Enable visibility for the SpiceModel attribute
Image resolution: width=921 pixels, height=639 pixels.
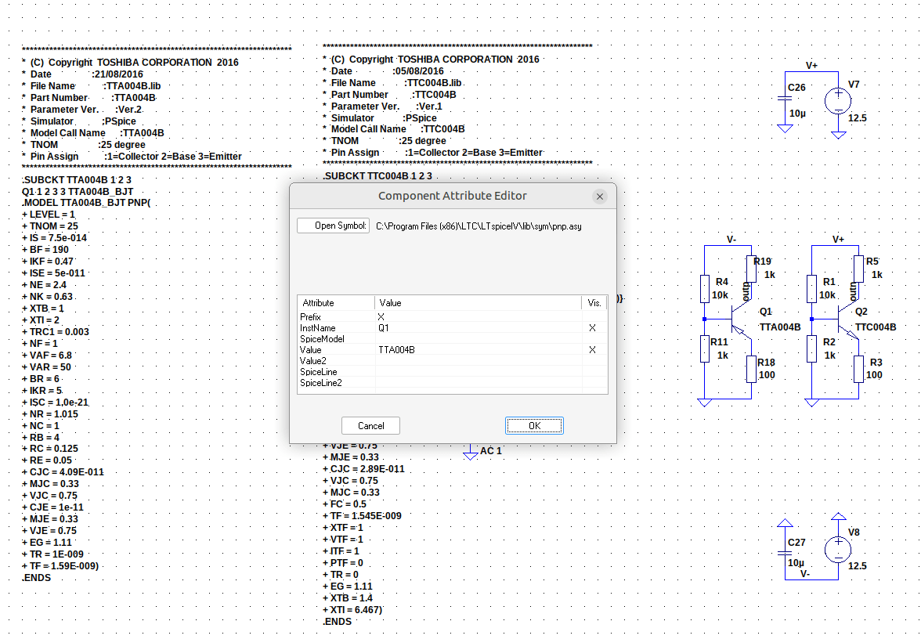pos(594,339)
